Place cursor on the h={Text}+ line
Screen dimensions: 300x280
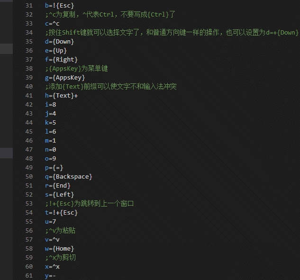click(61, 95)
